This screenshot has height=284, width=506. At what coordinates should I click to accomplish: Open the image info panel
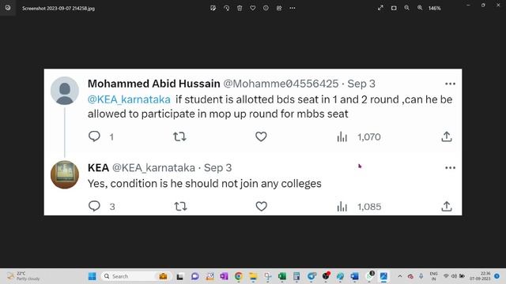266,8
